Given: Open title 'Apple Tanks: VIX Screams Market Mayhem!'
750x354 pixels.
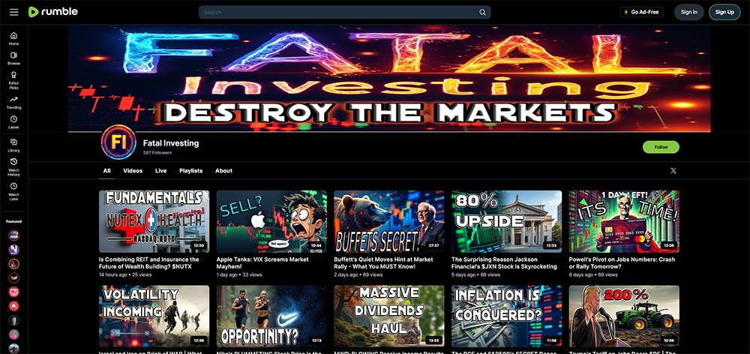Looking at the screenshot, I should (x=262, y=262).
